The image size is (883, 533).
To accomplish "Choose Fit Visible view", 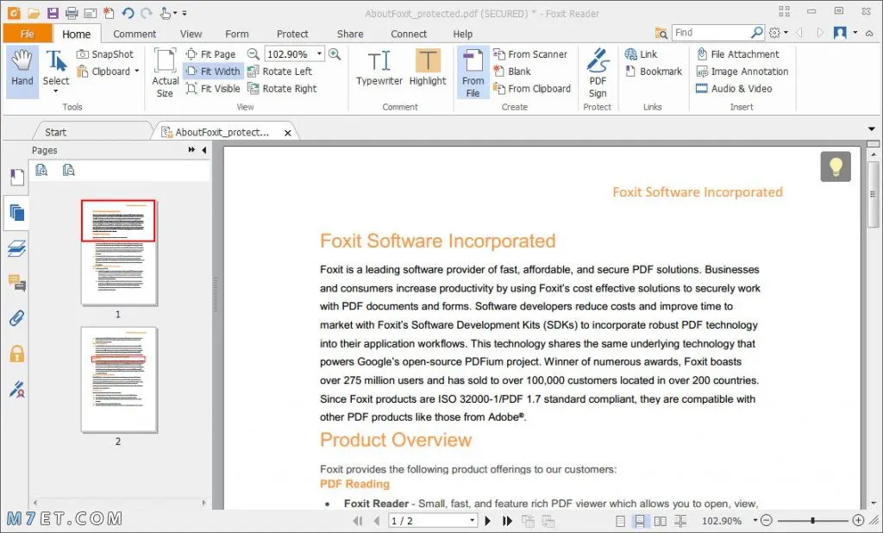I will tap(213, 89).
